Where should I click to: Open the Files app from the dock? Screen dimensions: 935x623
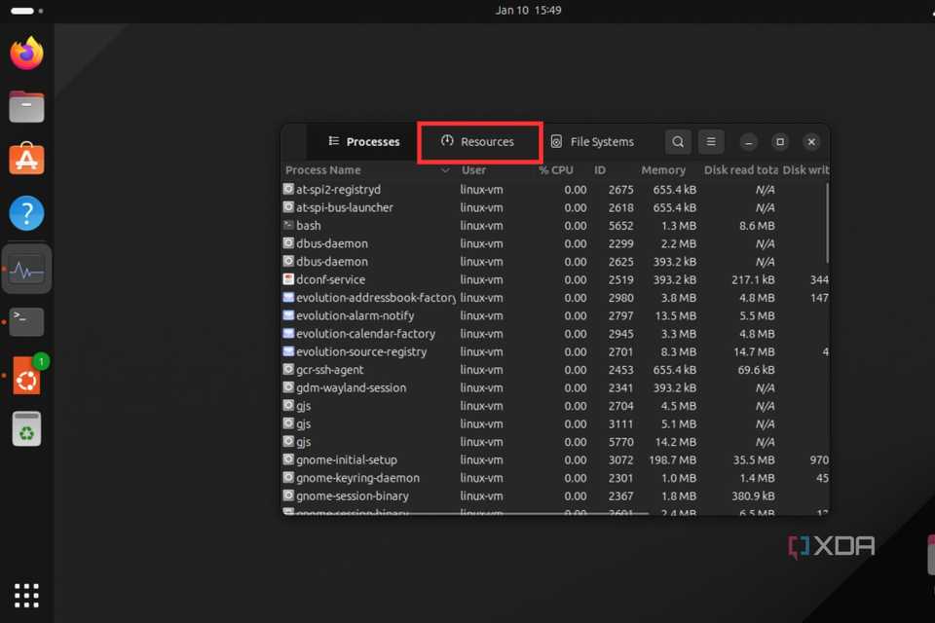(26, 107)
